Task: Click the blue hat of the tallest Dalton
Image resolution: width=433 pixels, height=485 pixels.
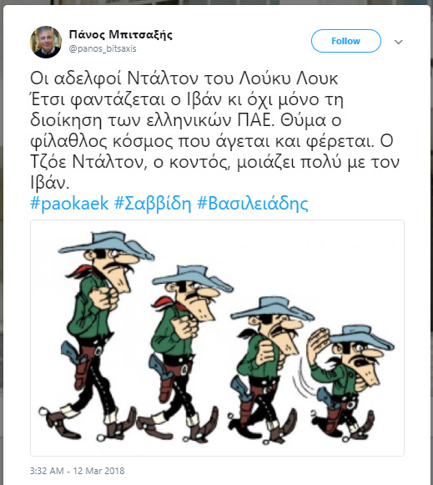Action: point(107,245)
